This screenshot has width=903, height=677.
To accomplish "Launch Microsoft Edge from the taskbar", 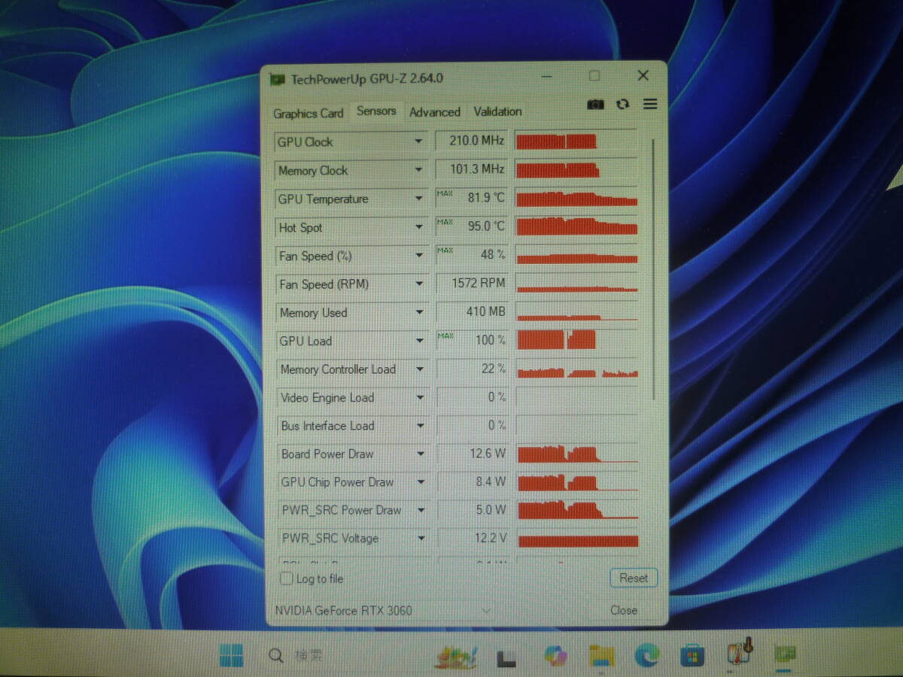I will (x=646, y=656).
